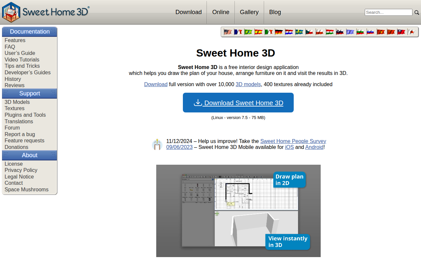Select the French flag
Image resolution: width=421 pixels, height=263 pixels.
238,32
